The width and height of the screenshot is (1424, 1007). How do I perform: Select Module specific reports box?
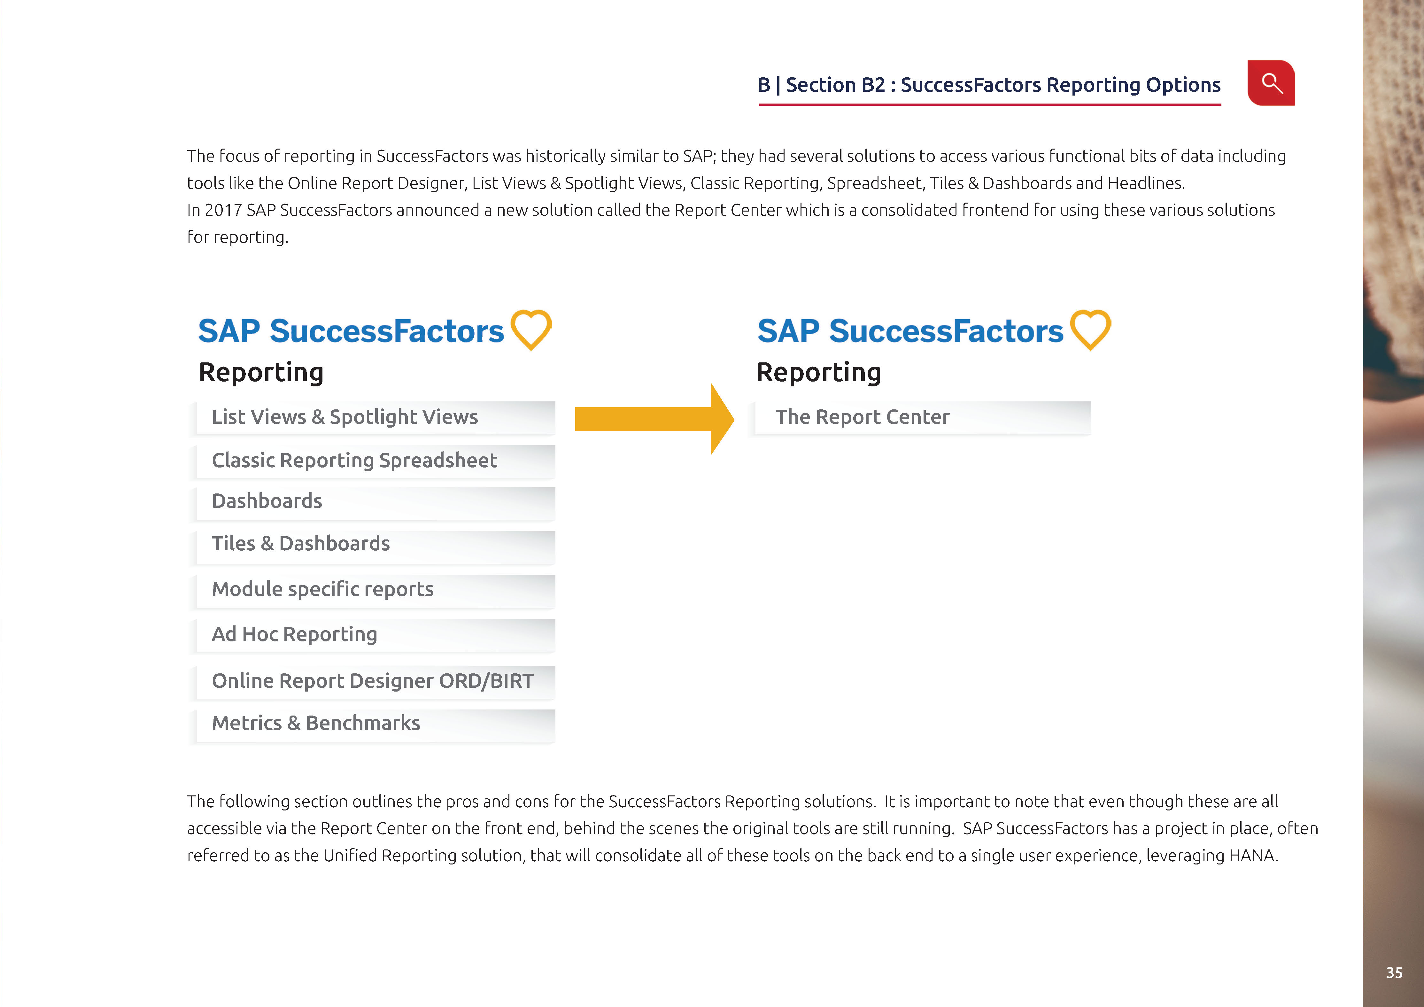point(373,591)
